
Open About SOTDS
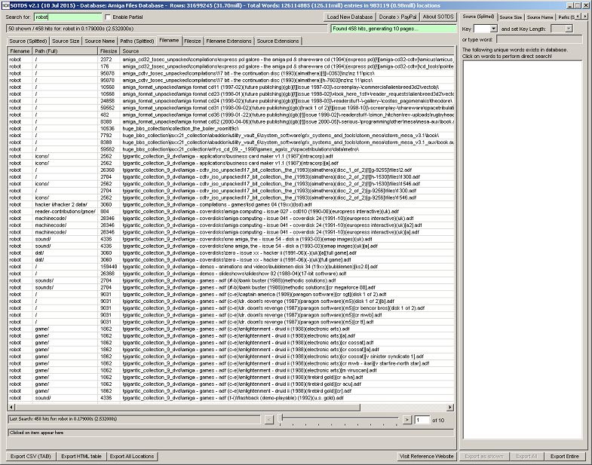(438, 17)
